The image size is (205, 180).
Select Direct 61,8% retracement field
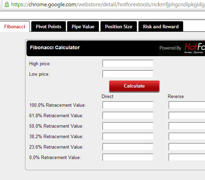tap(128, 115)
